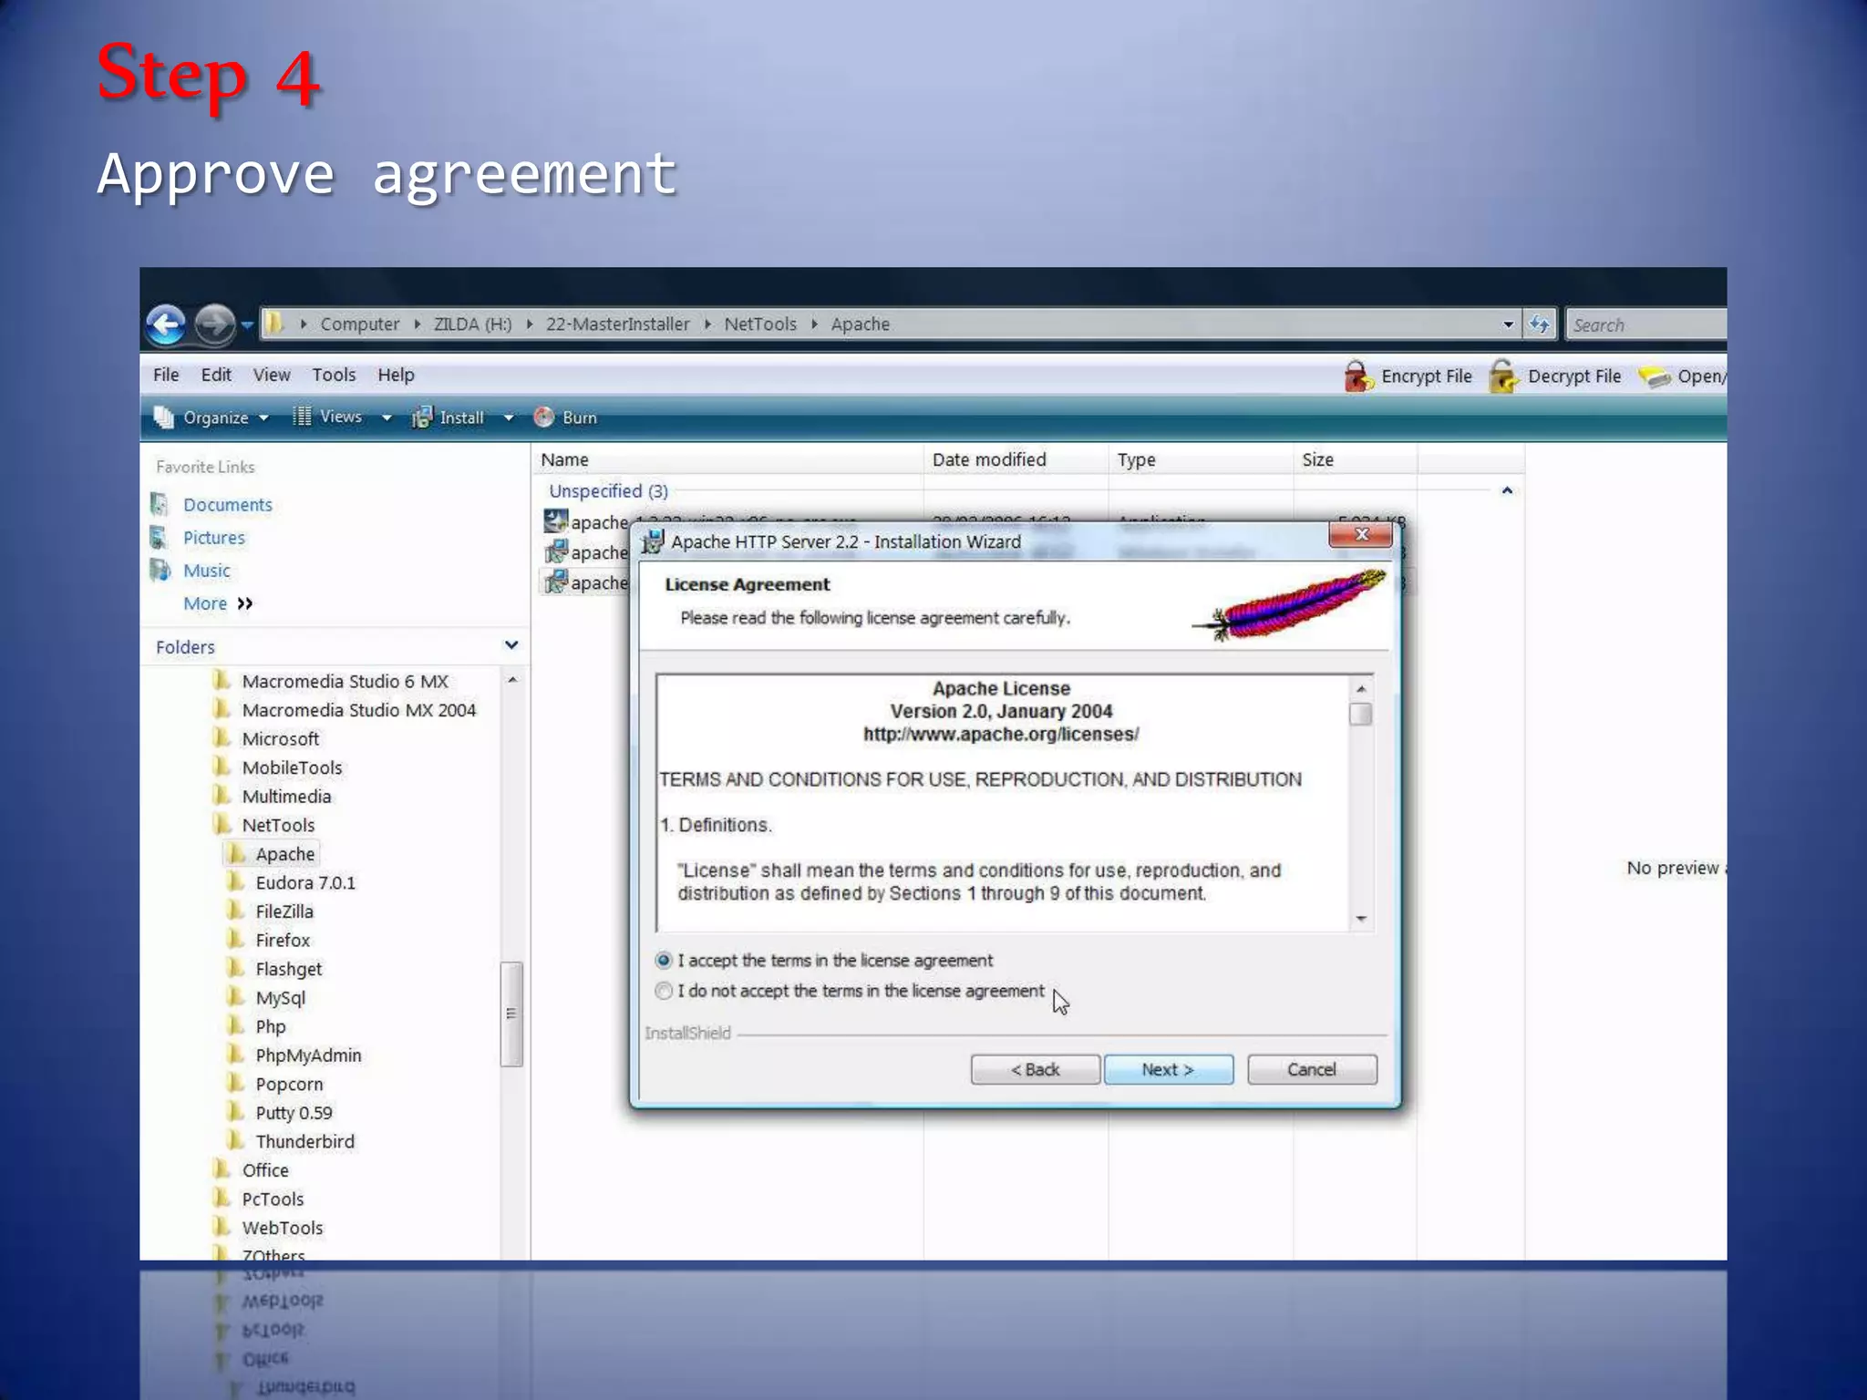Click the Decrypt File lock icon
Image resolution: width=1867 pixels, height=1400 pixels.
click(x=1504, y=376)
